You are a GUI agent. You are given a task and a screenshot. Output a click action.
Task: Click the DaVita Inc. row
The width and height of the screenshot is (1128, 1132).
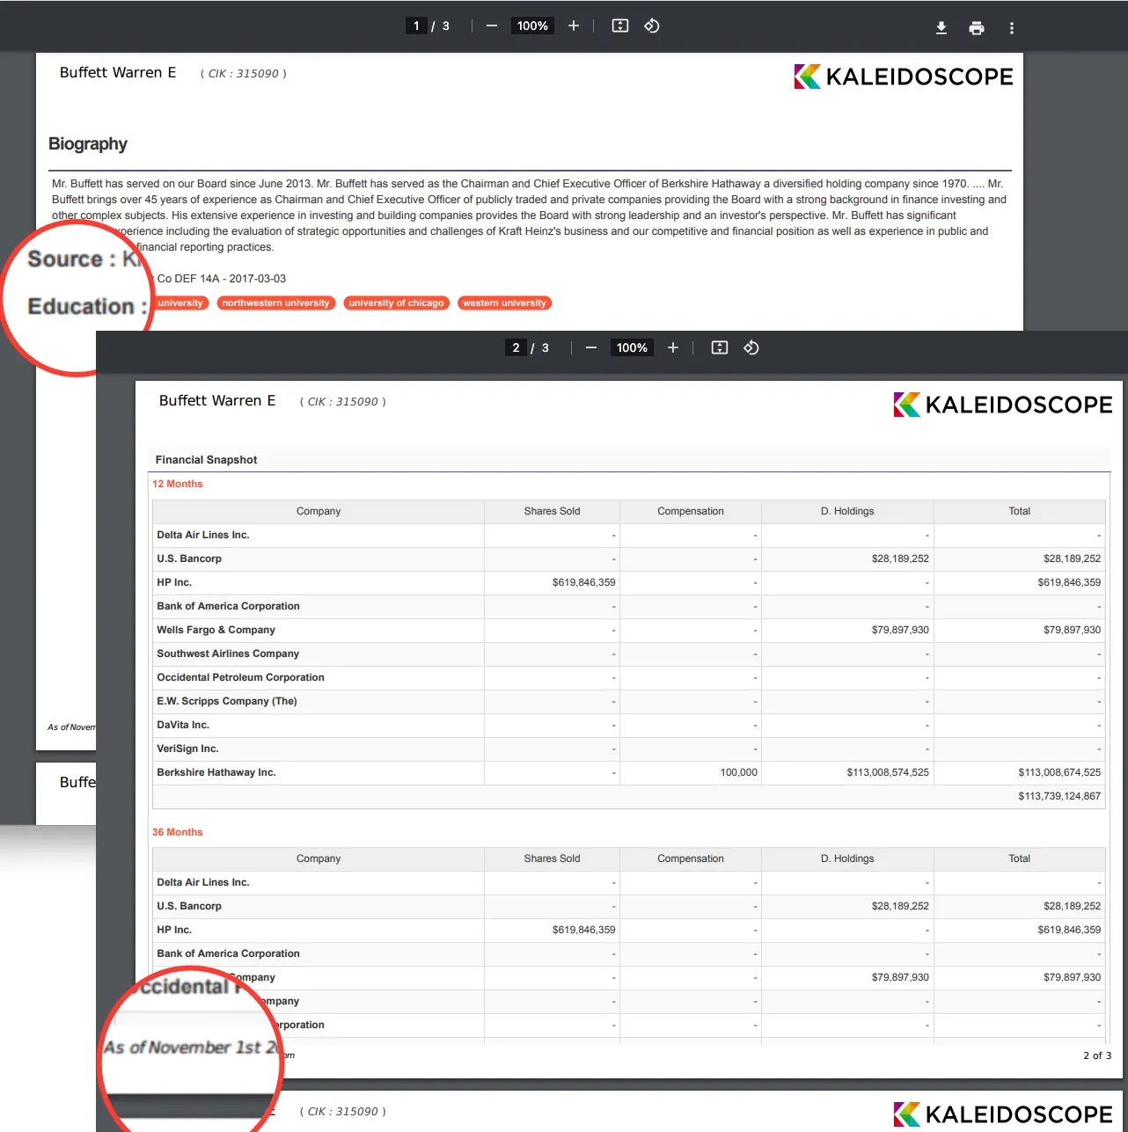tap(629, 726)
